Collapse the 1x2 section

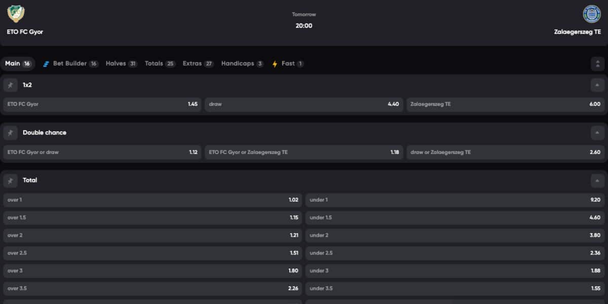point(597,85)
